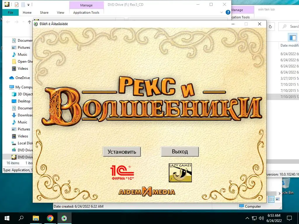Open the recent locations dropdown arrow
299x224 pixels.
(x=23, y=22)
